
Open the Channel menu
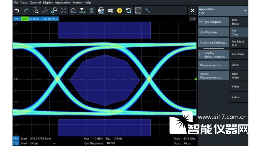[x=35, y=3]
